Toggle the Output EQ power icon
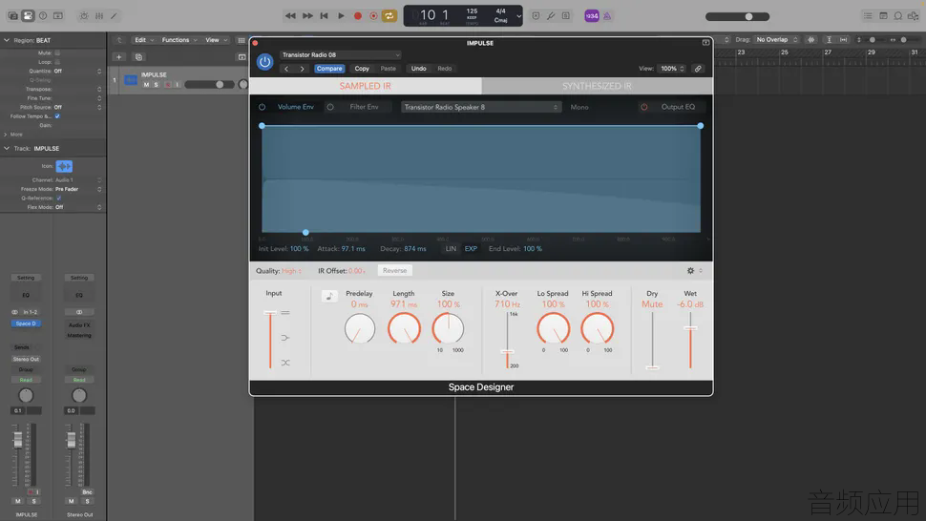Viewport: 926px width, 521px height. pos(644,107)
